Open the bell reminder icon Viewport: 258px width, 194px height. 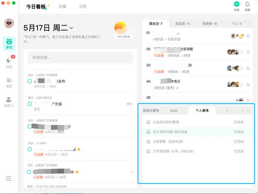[247, 4]
